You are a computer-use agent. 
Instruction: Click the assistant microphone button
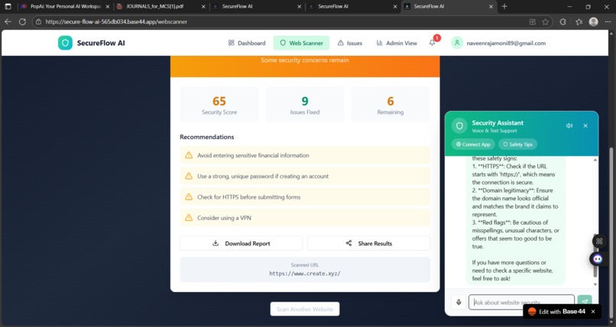459,303
